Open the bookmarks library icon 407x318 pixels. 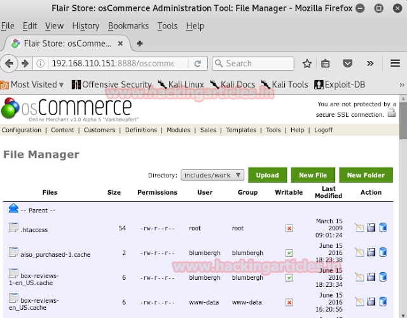(x=325, y=64)
